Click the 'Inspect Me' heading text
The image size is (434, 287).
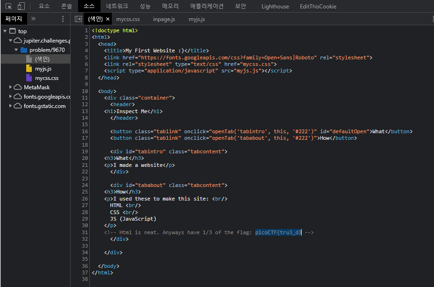pyautogui.click(x=132, y=111)
